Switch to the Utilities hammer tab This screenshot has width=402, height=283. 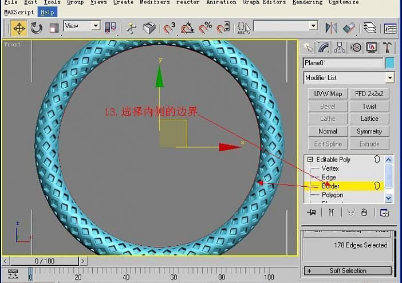387,48
